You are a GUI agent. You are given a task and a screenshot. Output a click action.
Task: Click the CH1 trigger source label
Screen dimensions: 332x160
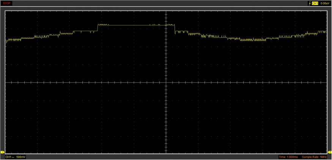[315, 3]
